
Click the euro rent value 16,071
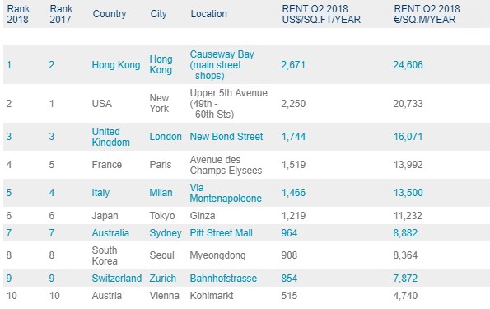click(408, 137)
